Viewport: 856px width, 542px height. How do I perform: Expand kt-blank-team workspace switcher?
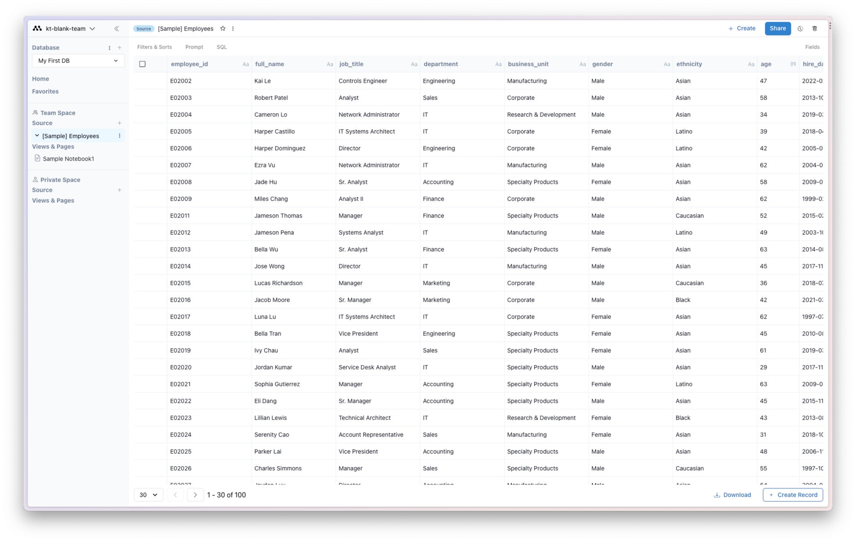tap(65, 29)
